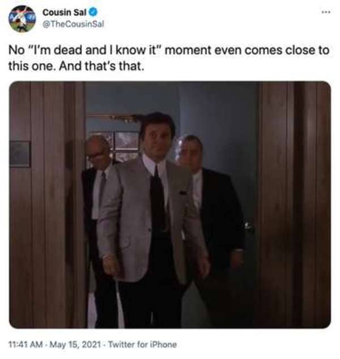This screenshot has width=340, height=359.
Task: Open the @TheCousinSal handle link
Action: pyautogui.click(x=73, y=24)
